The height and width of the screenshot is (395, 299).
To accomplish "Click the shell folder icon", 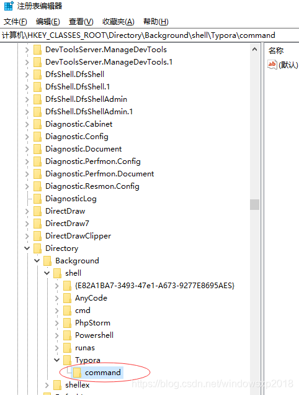I will [57, 273].
